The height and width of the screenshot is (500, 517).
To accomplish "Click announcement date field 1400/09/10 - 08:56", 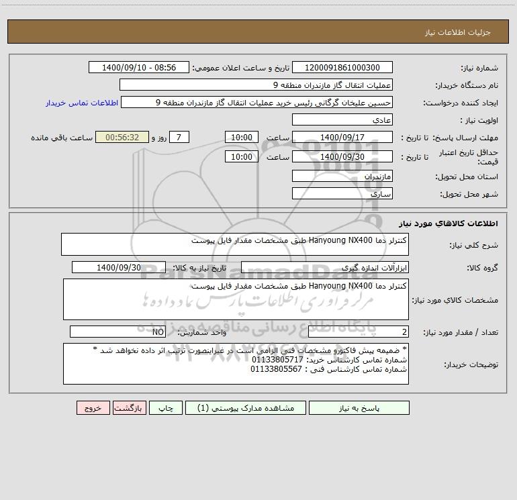I will pyautogui.click(x=139, y=68).
